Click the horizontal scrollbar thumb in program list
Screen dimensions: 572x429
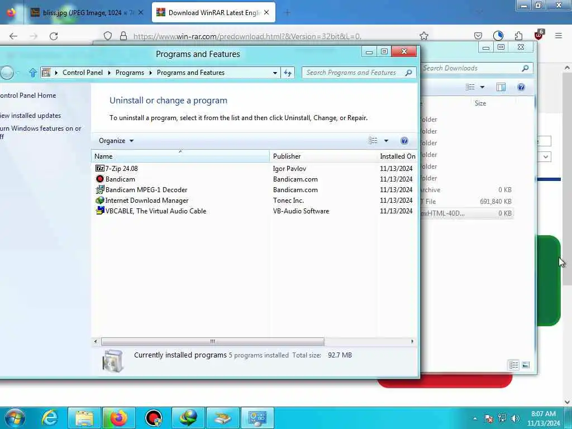(x=213, y=341)
